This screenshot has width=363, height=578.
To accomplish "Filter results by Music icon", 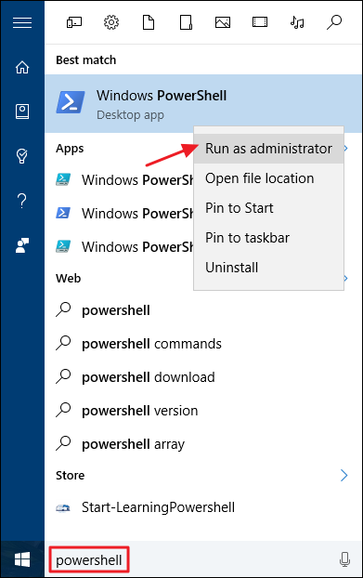I will (x=297, y=23).
